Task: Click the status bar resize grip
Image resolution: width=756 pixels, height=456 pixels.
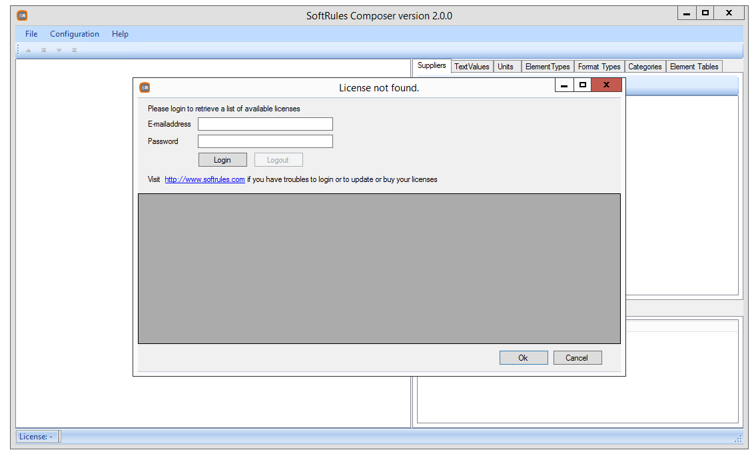Action: click(x=737, y=438)
